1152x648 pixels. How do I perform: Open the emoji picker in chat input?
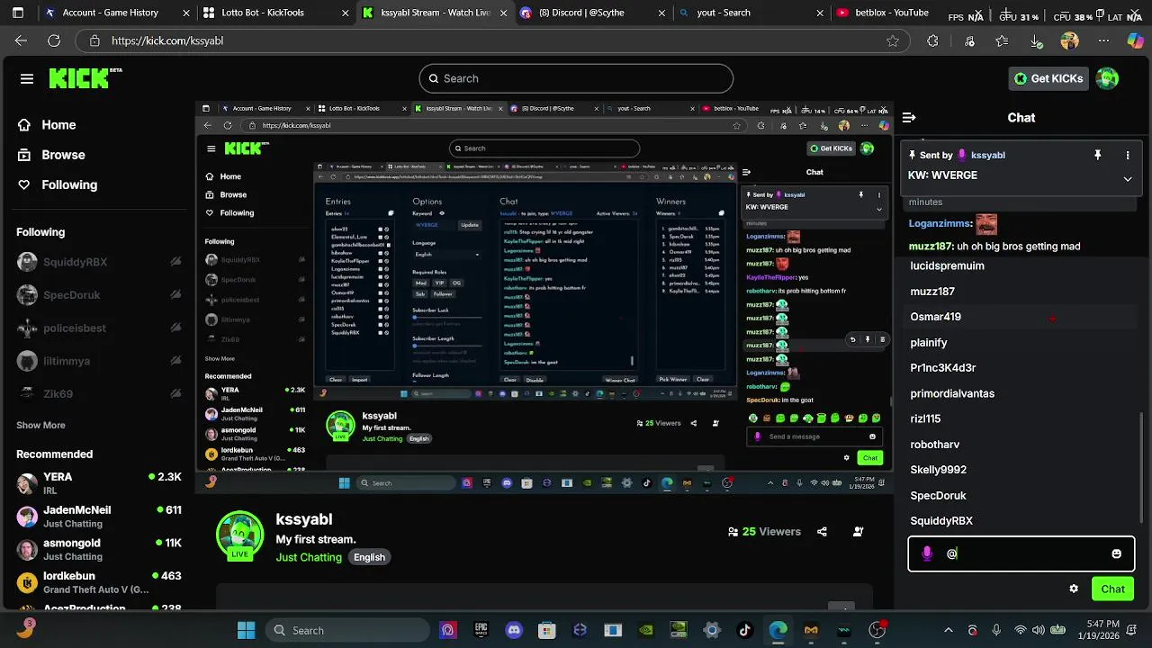click(x=1116, y=553)
